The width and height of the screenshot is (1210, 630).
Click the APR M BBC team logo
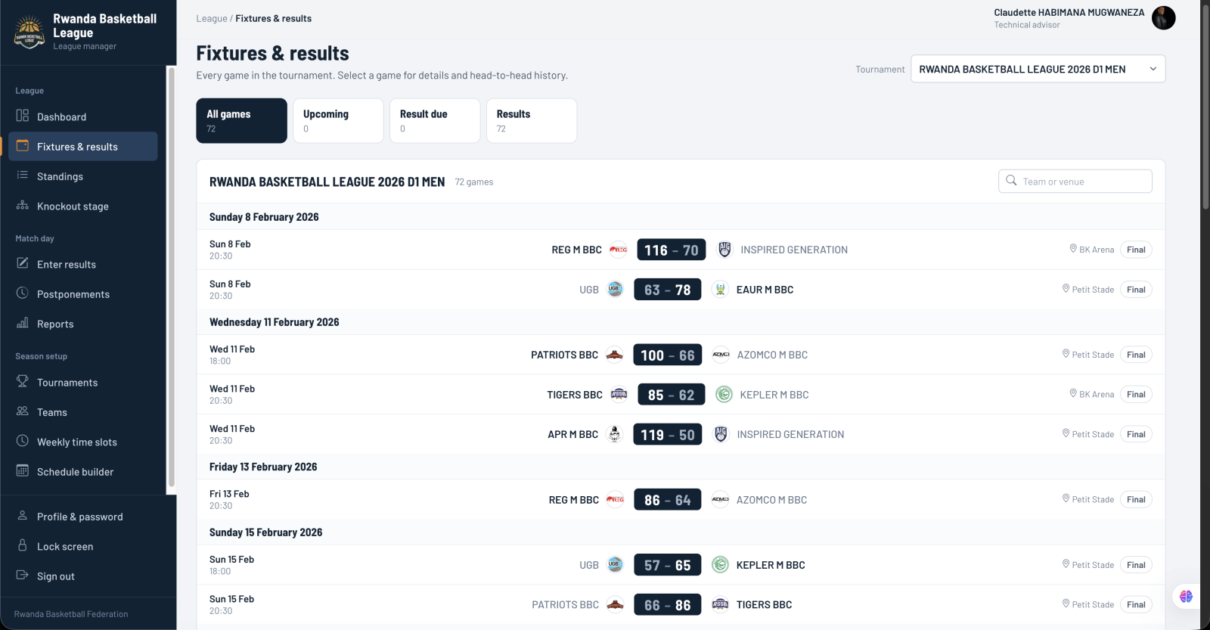click(x=615, y=435)
